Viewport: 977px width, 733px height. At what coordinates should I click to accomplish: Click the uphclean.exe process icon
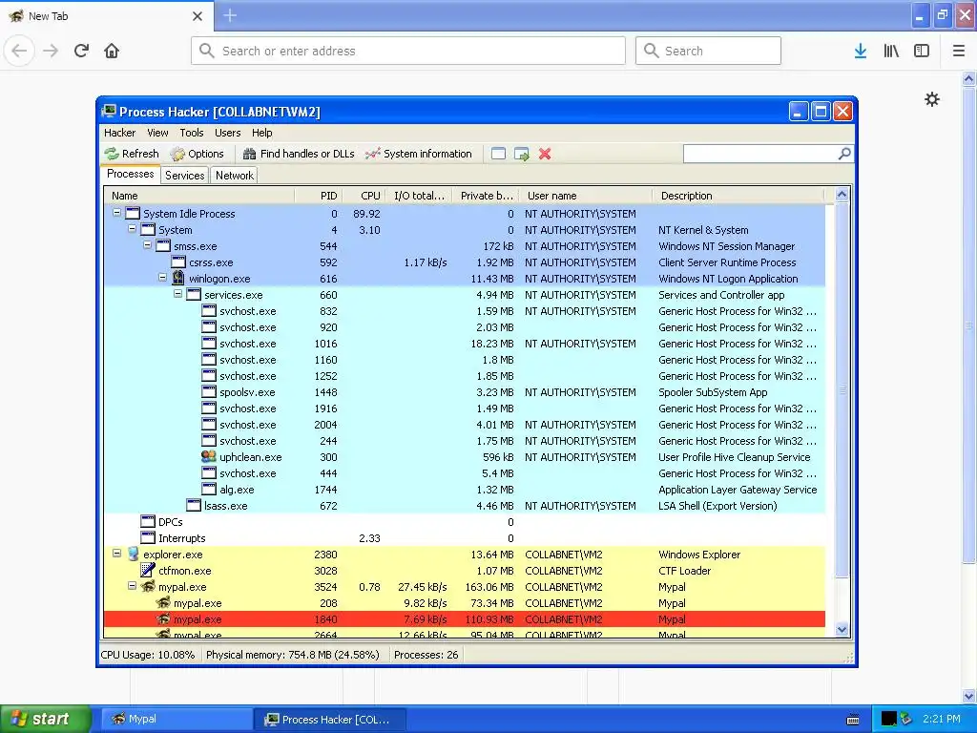tap(209, 456)
